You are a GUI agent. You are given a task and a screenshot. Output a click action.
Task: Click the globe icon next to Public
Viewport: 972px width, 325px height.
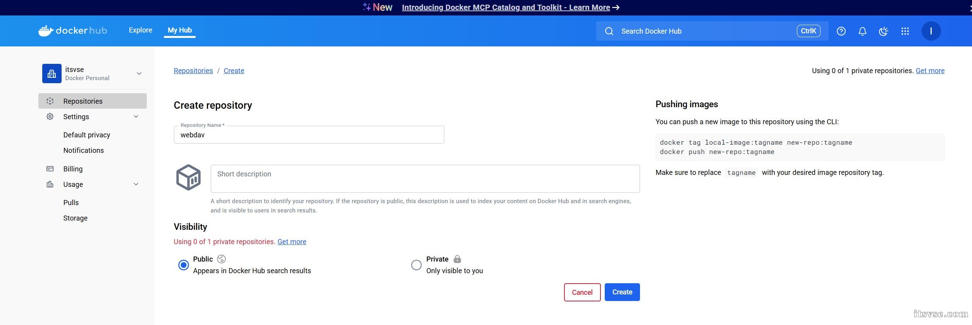[221, 259]
